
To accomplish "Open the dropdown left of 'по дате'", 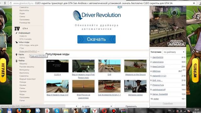I will point(71,106).
